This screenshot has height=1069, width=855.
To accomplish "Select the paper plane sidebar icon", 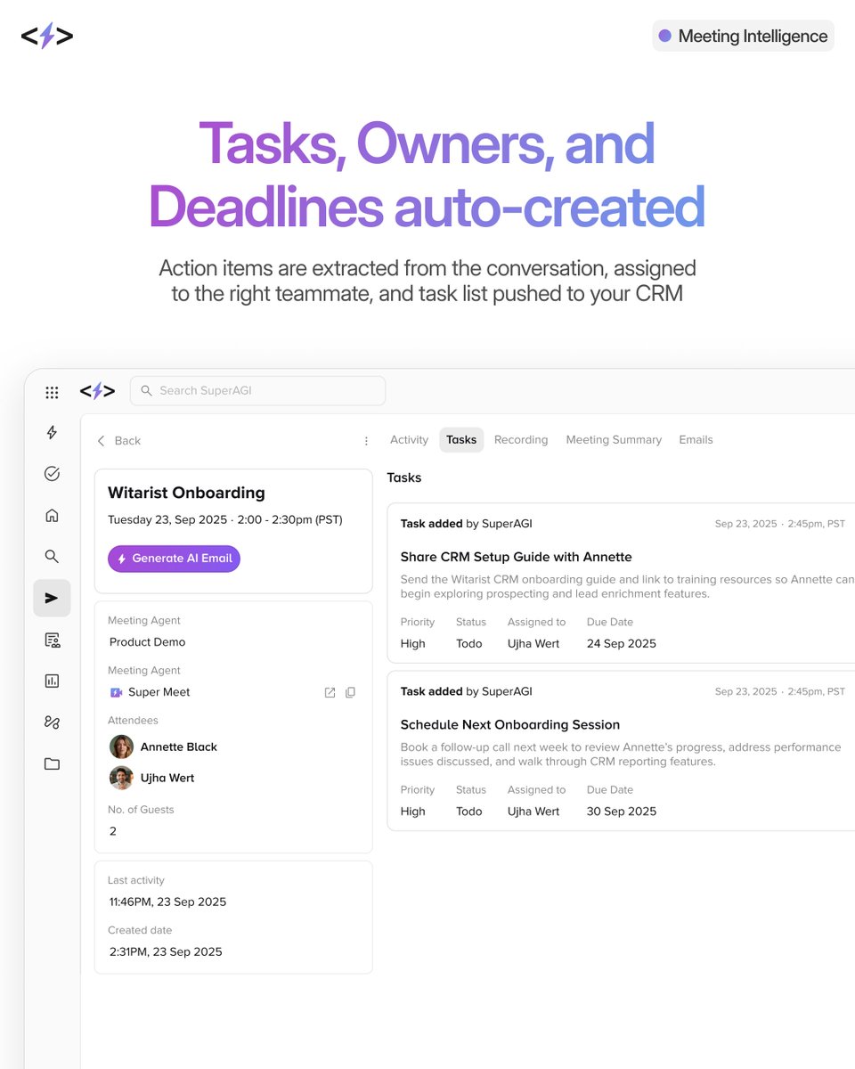I will (x=52, y=598).
